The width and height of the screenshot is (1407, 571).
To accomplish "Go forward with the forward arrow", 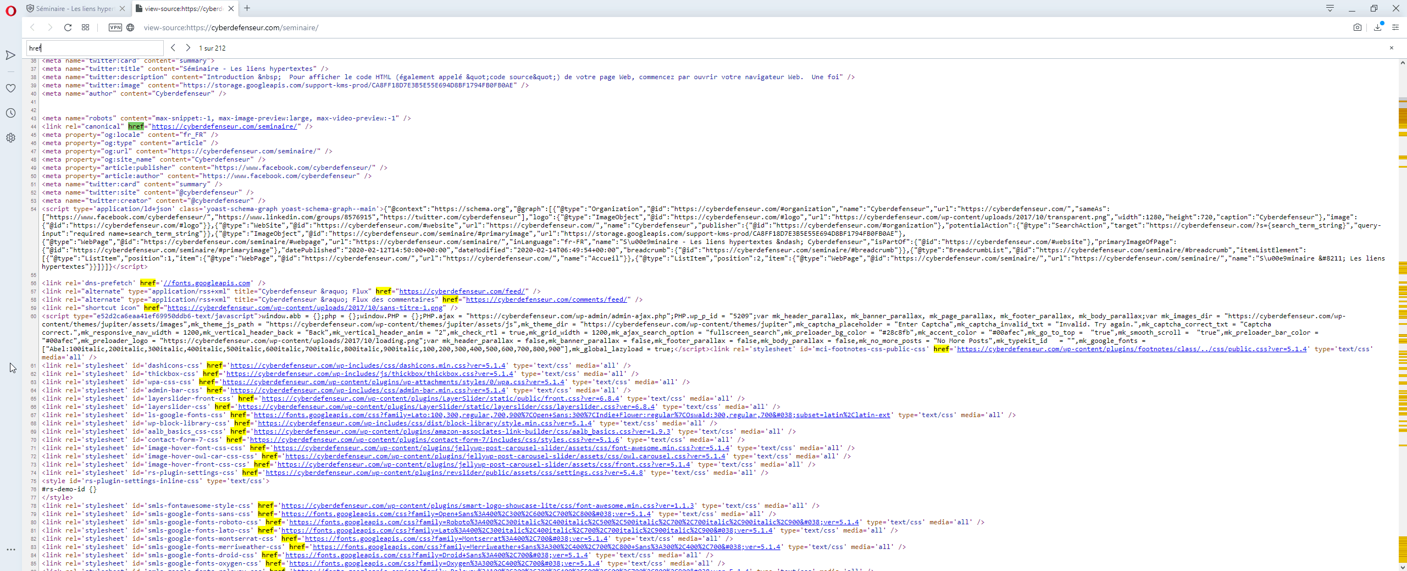I will point(50,27).
